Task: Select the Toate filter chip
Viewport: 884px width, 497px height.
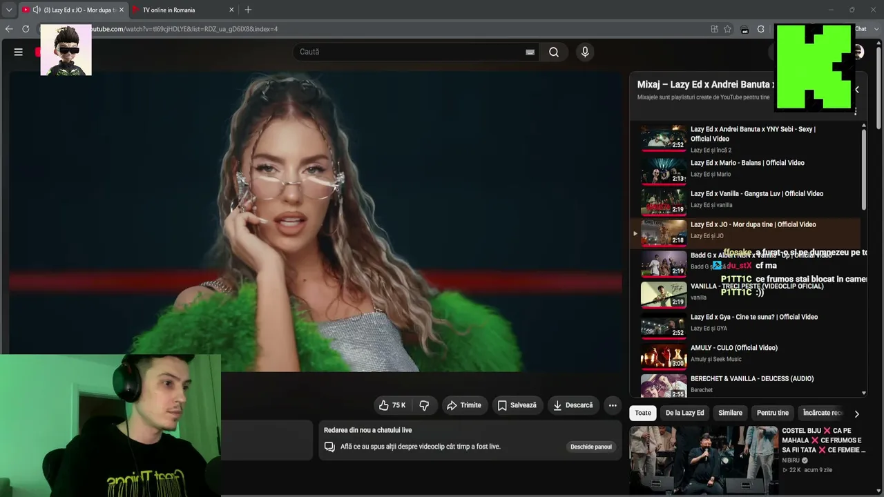Action: point(643,413)
